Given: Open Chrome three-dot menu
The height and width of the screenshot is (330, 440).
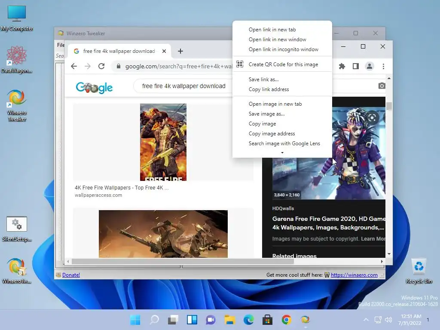Looking at the screenshot, I should (383, 66).
